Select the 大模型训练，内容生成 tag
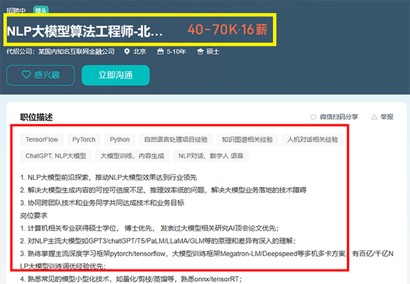The height and width of the screenshot is (284, 410). [x=132, y=156]
